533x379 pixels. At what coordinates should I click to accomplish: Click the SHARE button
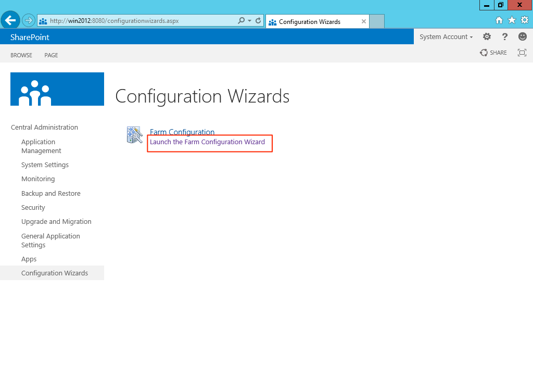pos(493,53)
